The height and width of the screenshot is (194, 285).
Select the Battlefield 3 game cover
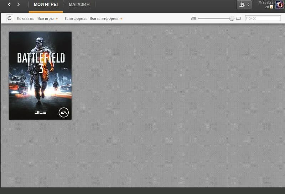point(40,76)
